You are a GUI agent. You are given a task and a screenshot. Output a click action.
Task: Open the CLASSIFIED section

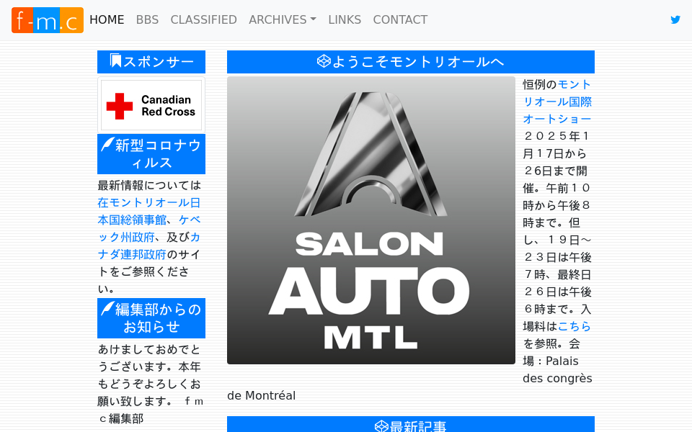203,19
